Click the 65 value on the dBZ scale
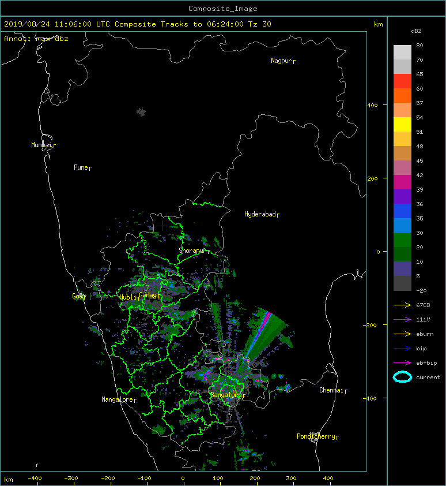The image size is (446, 486). (419, 74)
